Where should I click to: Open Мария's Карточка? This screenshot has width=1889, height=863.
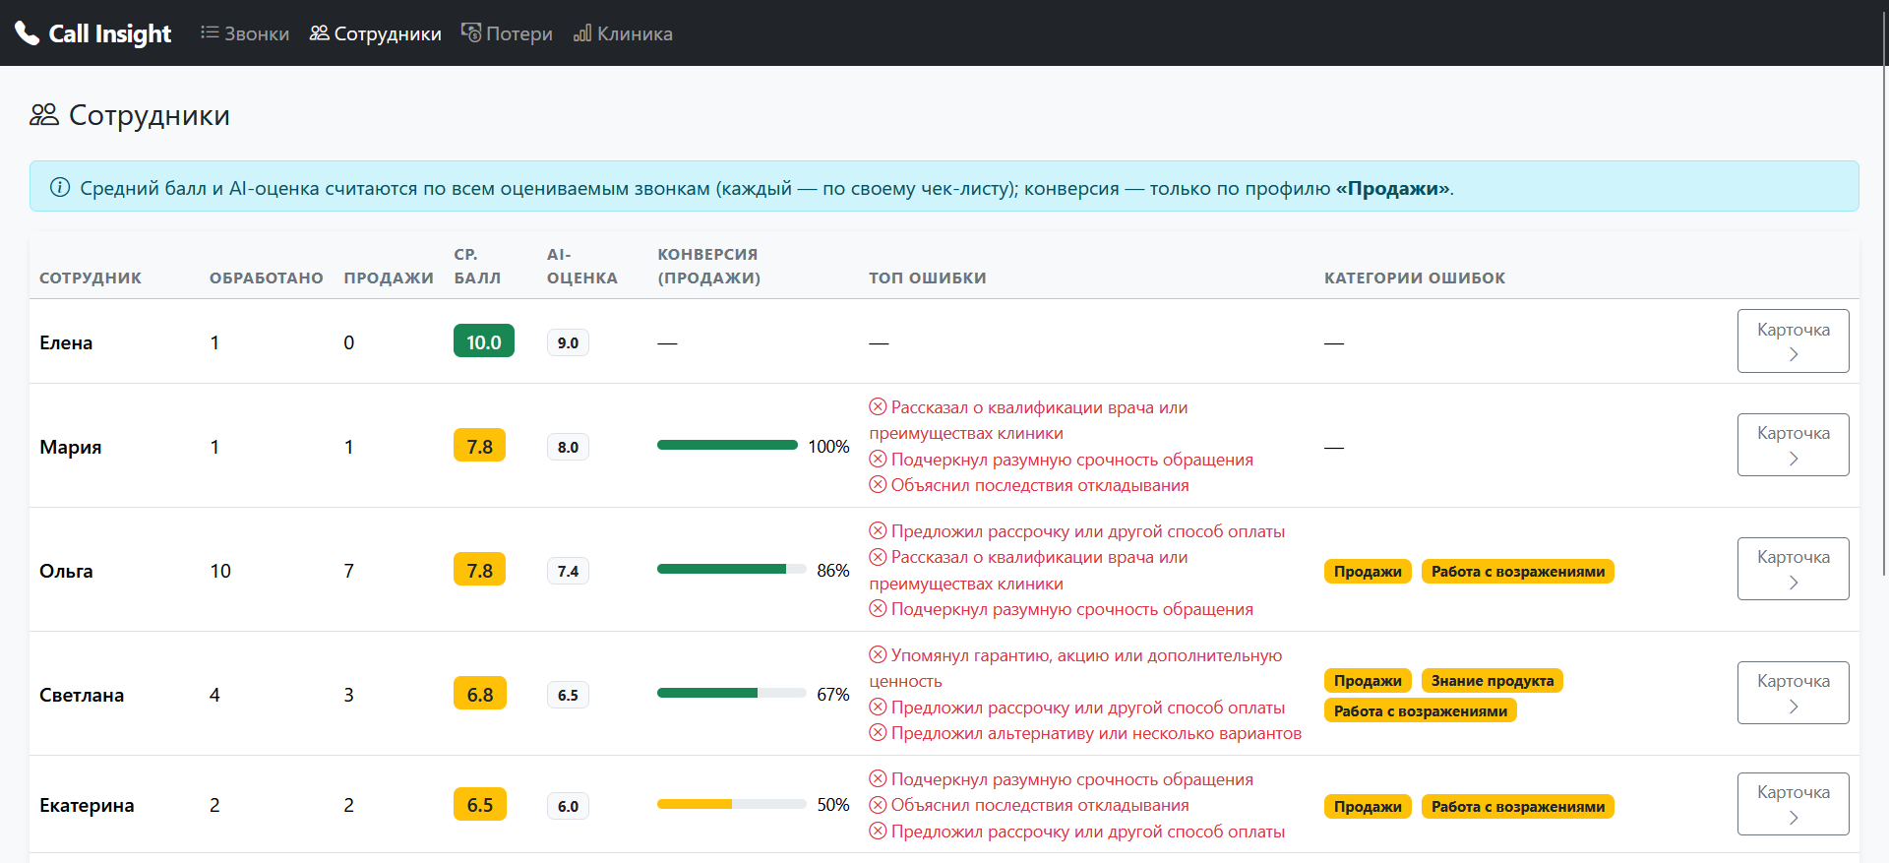coord(1793,445)
